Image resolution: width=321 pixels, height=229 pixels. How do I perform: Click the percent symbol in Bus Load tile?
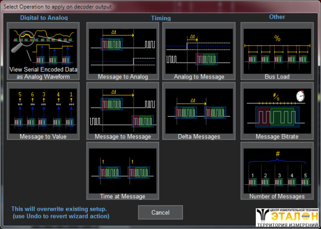(277, 38)
